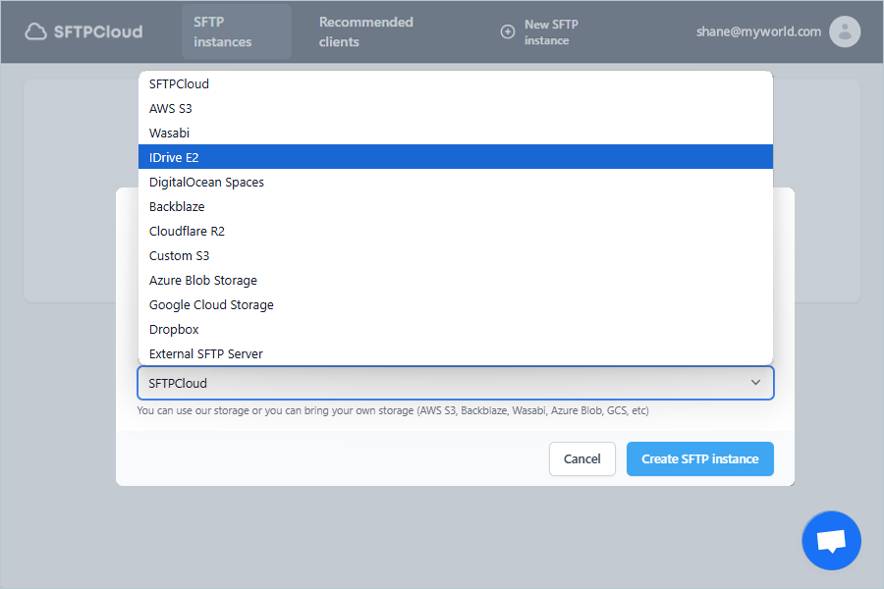
Task: Select SFTPCloud option in the list
Action: pyautogui.click(x=456, y=84)
